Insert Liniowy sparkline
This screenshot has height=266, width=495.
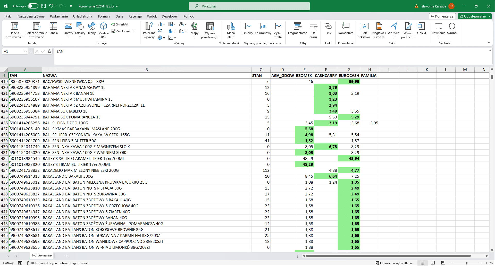(248, 28)
